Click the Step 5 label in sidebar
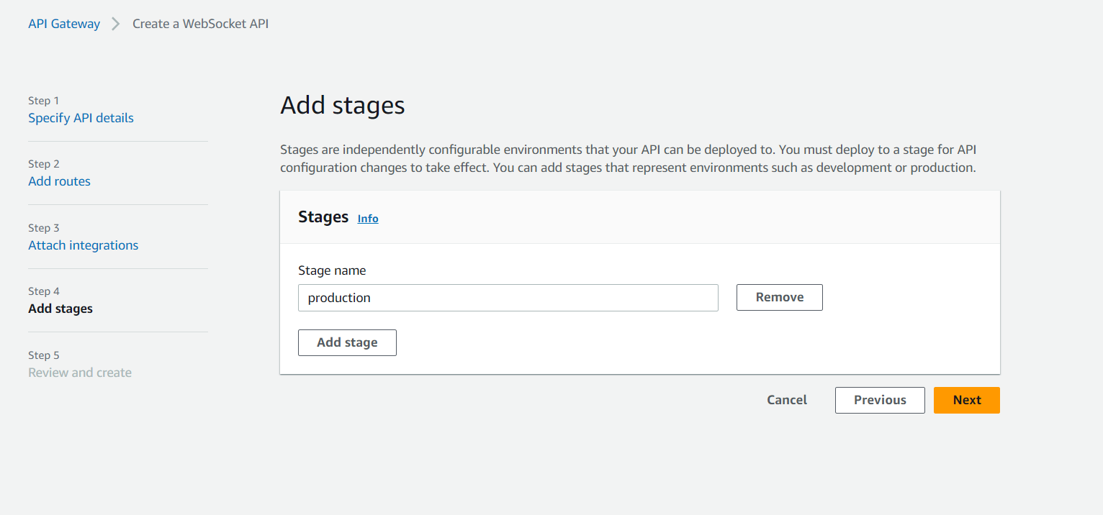Viewport: 1103px width, 515px height. click(44, 355)
